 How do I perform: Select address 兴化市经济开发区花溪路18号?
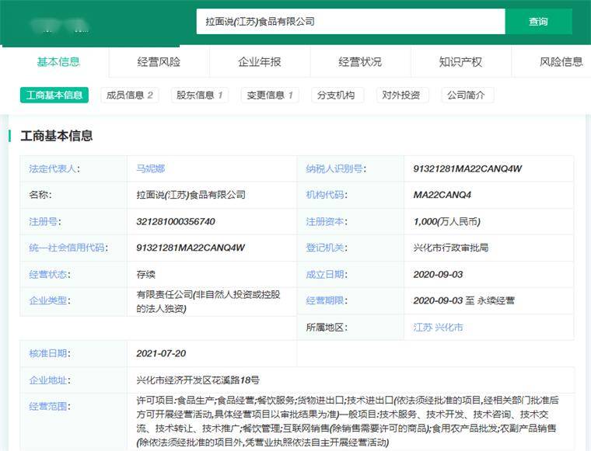pyautogui.click(x=198, y=380)
